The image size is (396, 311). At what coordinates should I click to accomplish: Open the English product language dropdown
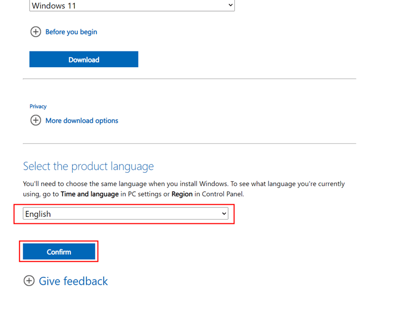click(125, 213)
